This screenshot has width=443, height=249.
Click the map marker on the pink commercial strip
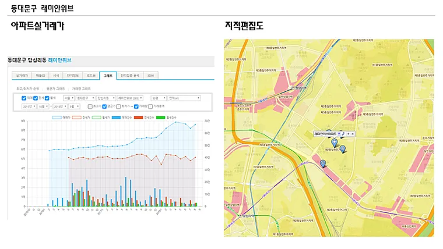tap(323, 163)
